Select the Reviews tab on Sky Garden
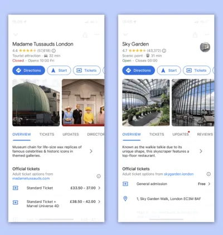The width and height of the screenshot is (223, 235). pyautogui.click(x=205, y=134)
